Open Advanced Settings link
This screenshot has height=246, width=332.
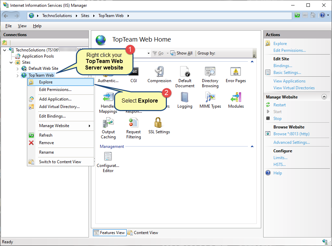click(x=291, y=142)
